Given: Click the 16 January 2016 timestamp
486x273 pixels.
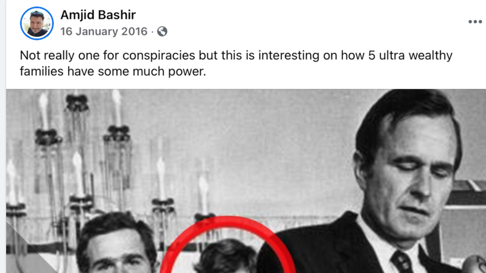Looking at the screenshot, I should coord(103,32).
